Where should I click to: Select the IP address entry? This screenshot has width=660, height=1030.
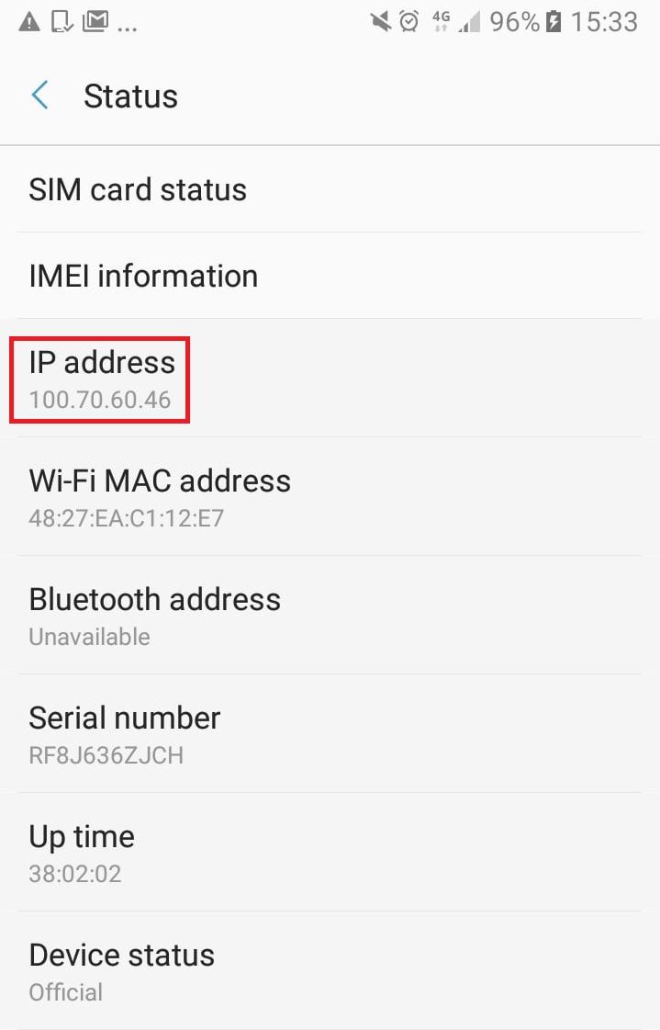[x=330, y=379]
